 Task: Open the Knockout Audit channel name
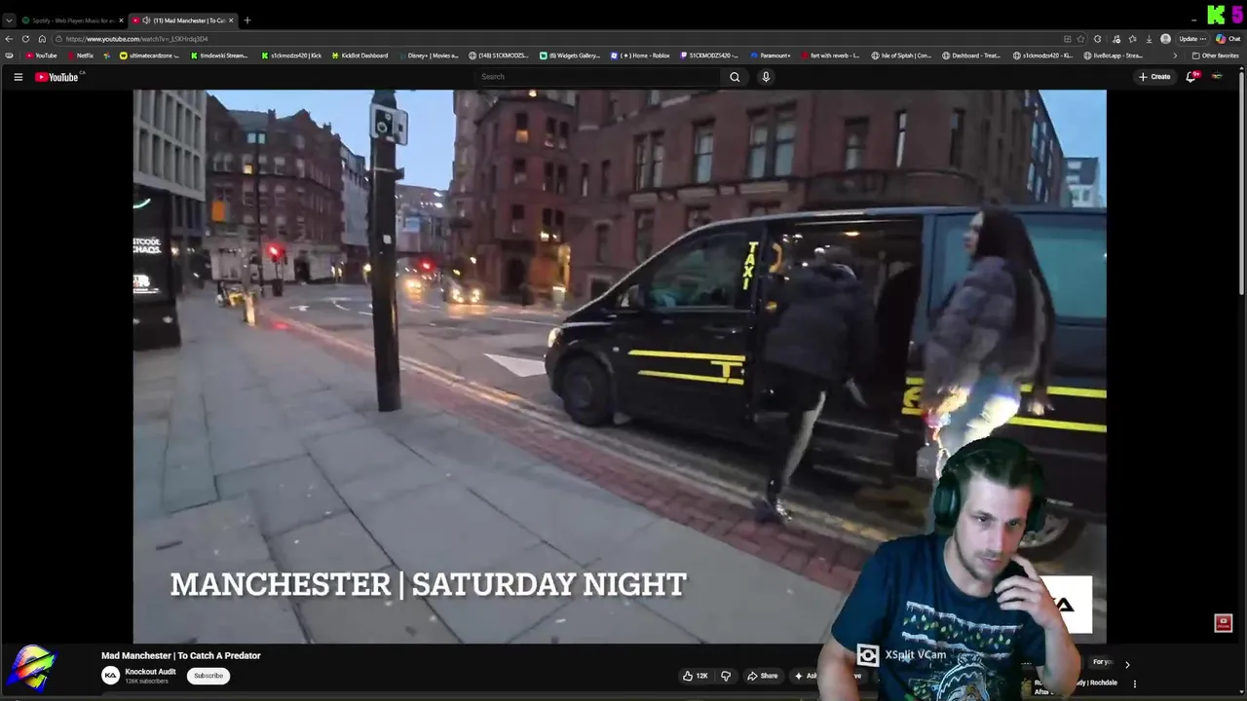150,672
